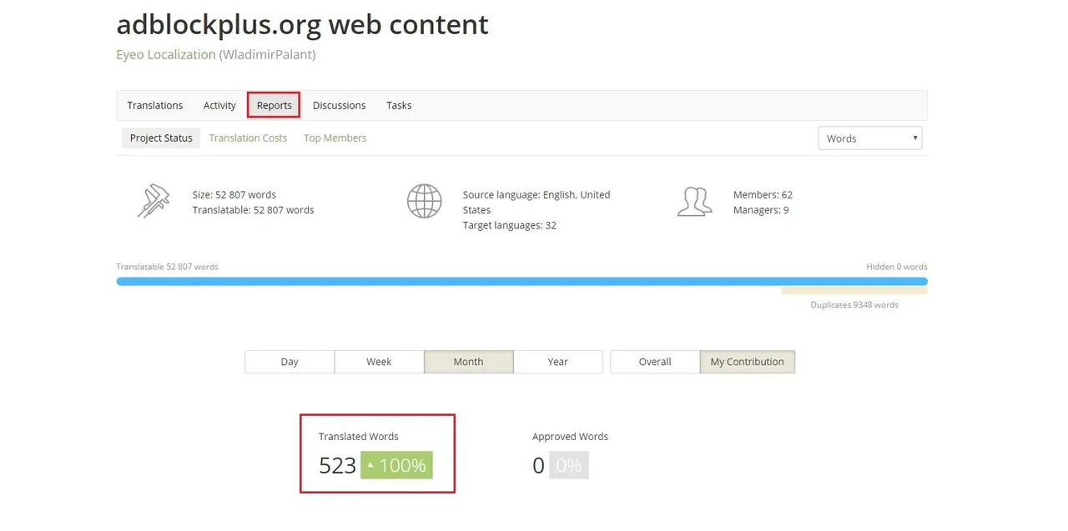The width and height of the screenshot is (1068, 531).
Task: Click 'Members: 62' text
Action: click(x=763, y=194)
